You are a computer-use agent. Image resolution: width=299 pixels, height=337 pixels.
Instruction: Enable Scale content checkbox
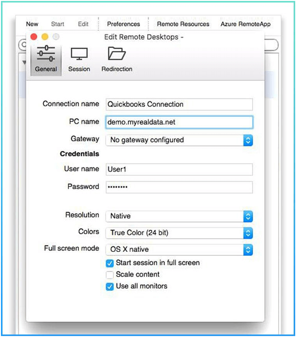click(x=110, y=275)
